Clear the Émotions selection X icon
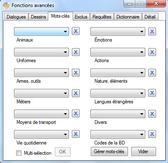Screen dimensions: 168x163 point(152,32)
